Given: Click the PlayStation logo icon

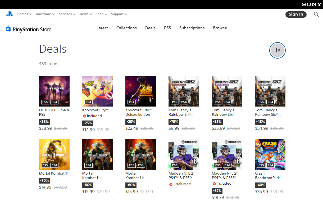Looking at the screenshot, I should [x=10, y=14].
